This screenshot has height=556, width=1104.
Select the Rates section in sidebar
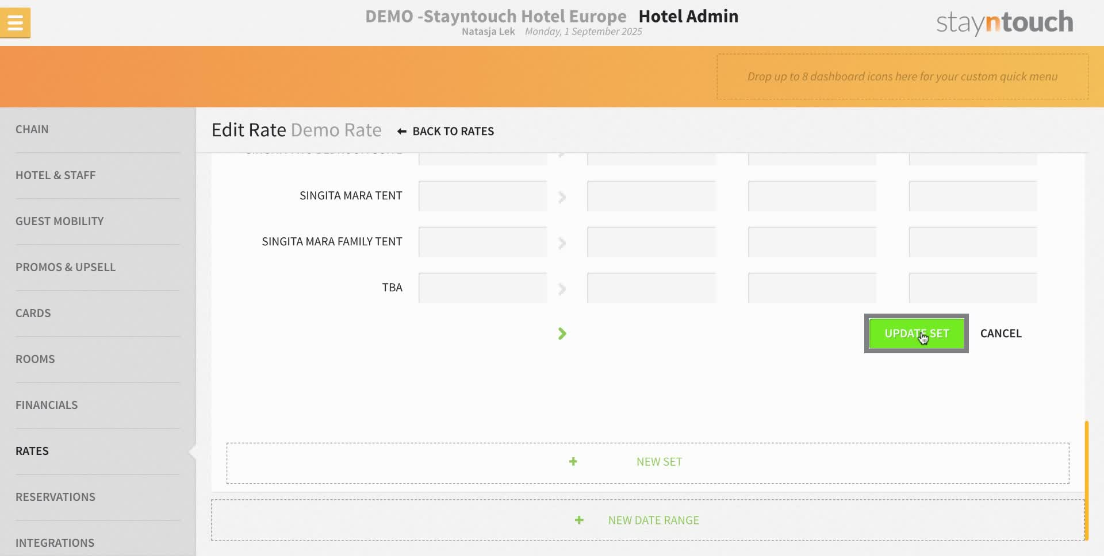click(x=32, y=451)
